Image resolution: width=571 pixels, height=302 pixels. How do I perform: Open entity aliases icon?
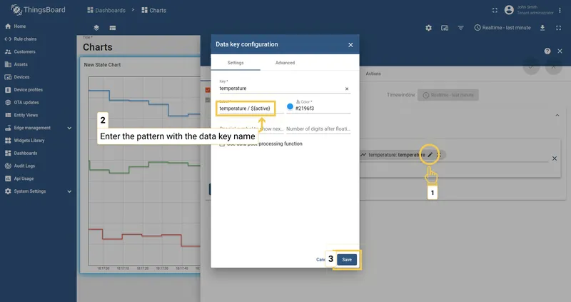(x=445, y=28)
